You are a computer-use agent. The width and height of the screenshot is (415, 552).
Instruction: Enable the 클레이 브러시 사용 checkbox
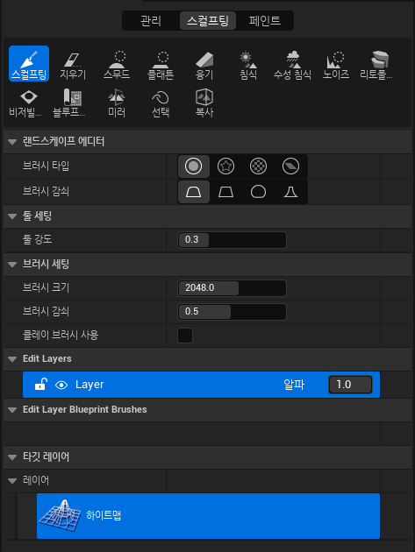pyautogui.click(x=185, y=336)
